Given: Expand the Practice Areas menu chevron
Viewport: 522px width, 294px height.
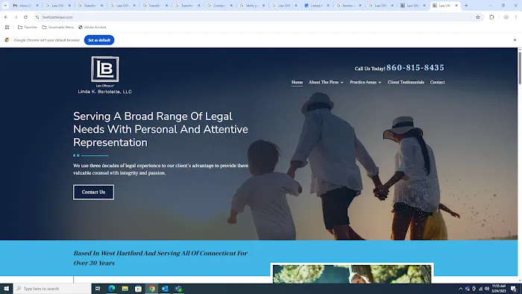Looking at the screenshot, I should click(380, 82).
